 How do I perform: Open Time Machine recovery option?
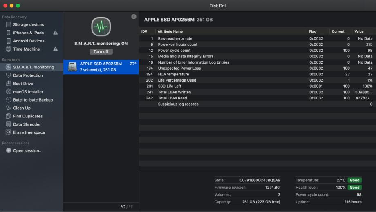26,49
